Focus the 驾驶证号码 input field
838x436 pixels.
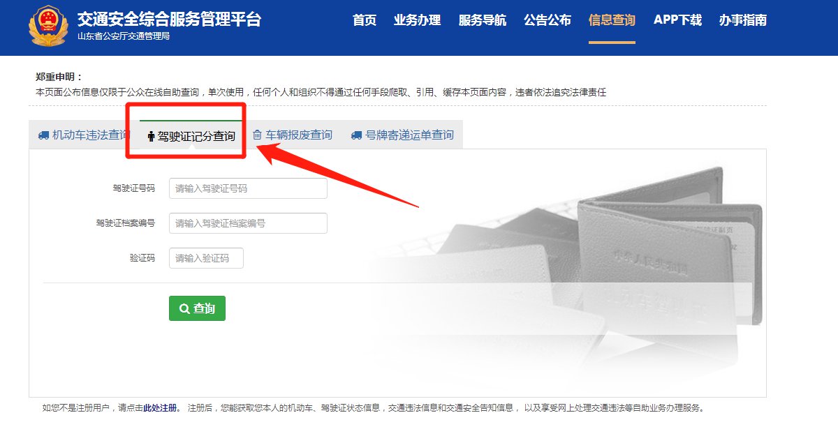click(x=248, y=188)
